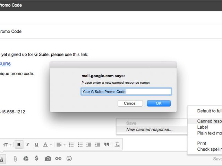Insert a bulleted list
The image size is (222, 166).
pos(80,145)
